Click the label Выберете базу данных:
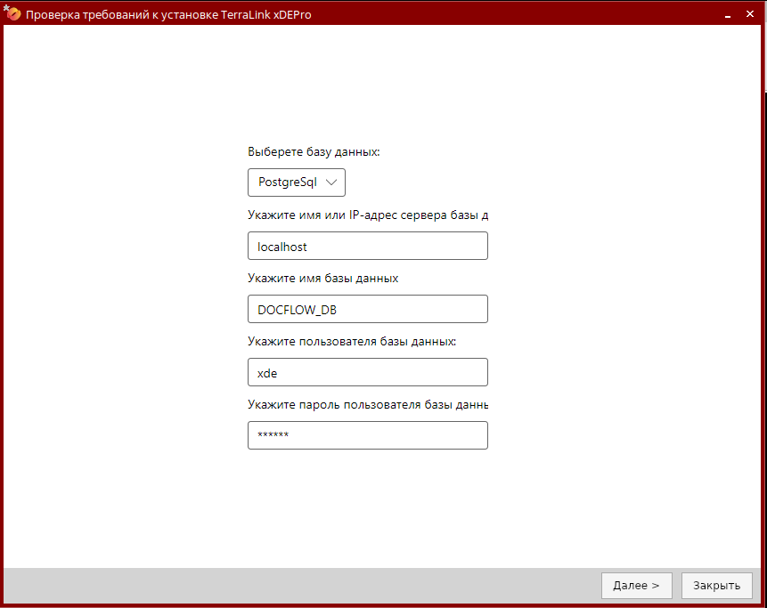This screenshot has width=767, height=608. (314, 152)
